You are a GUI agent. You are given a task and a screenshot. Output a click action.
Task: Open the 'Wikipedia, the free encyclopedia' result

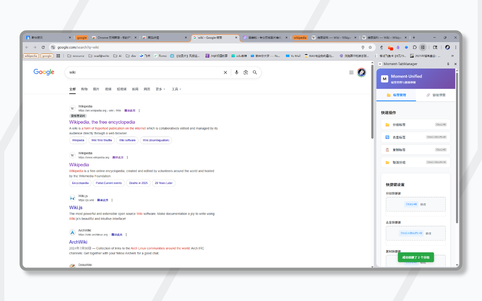[102, 122]
